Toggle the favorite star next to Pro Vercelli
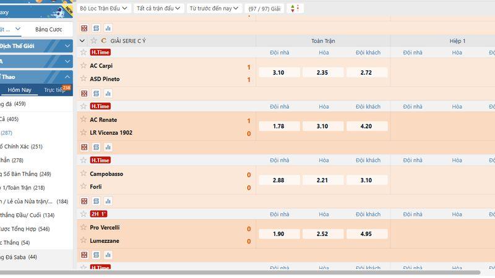 point(84,227)
